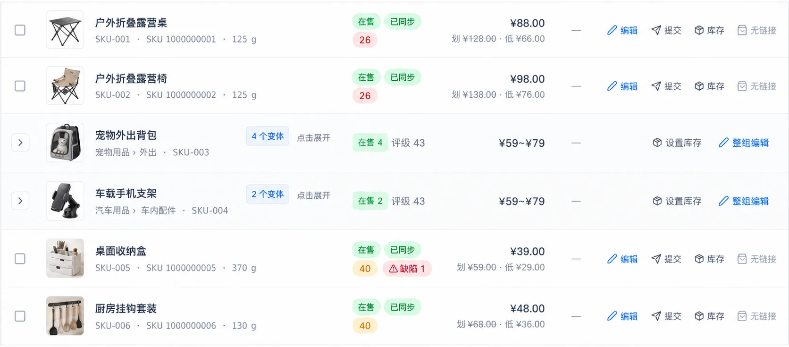
Task: Select the checkbox for 户外折叠露营桌
Action: (x=20, y=30)
